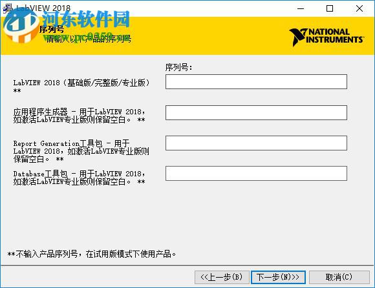Maximize the LabVIEW 2018 installer window

[330, 8]
